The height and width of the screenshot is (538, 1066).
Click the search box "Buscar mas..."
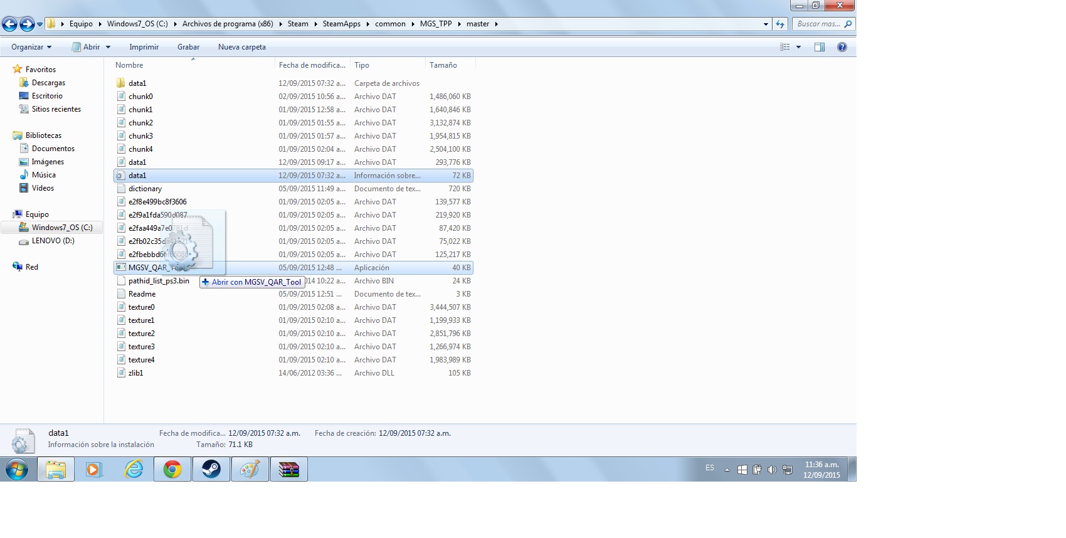823,24
